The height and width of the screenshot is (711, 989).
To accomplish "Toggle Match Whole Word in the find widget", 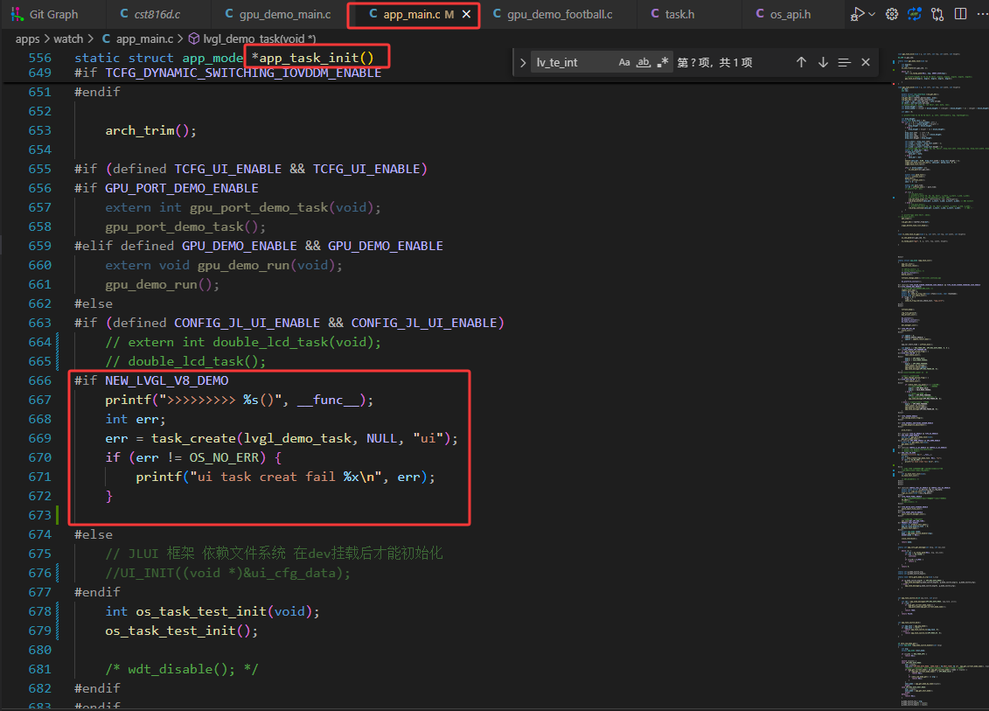I will pyautogui.click(x=643, y=62).
